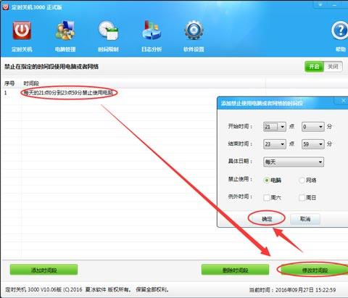
Task: Confirm the dialog with 确定
Action: tap(267, 219)
